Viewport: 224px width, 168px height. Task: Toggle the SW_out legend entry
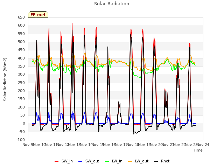89,161
